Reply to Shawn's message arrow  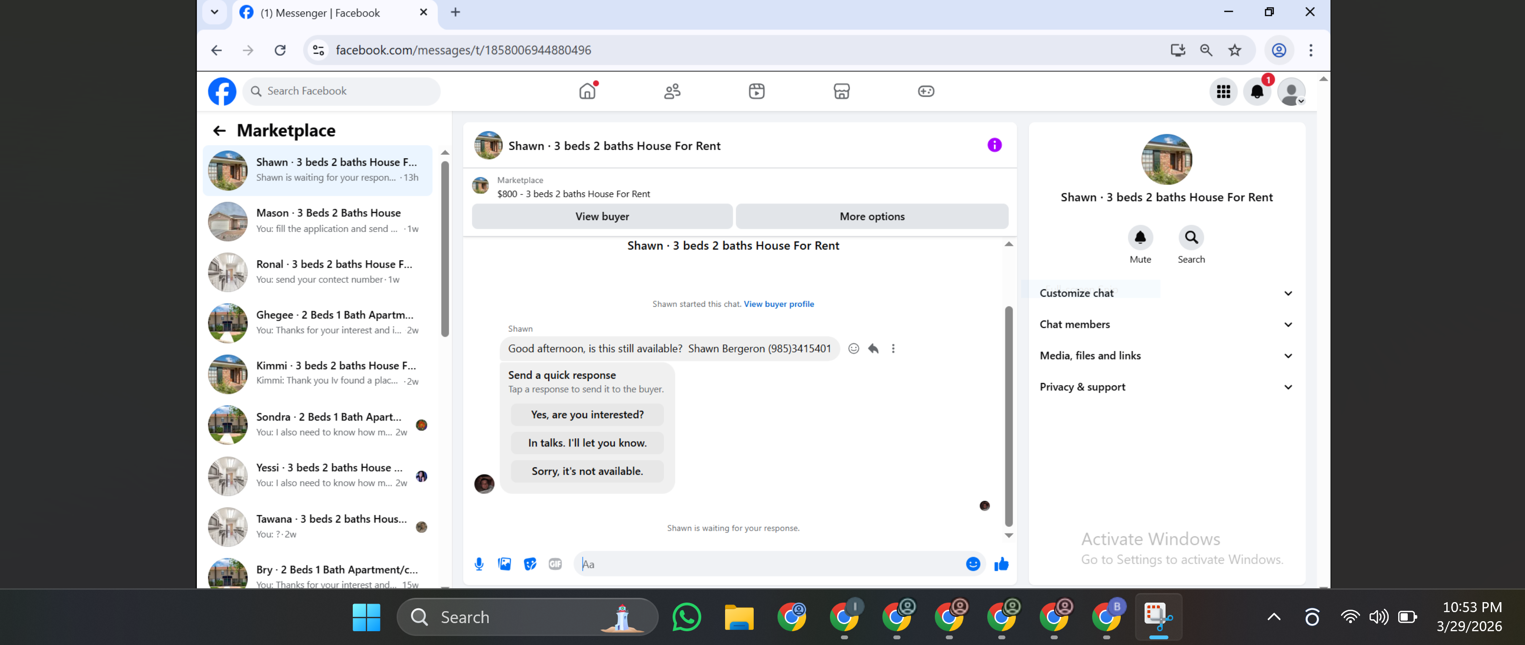point(873,349)
